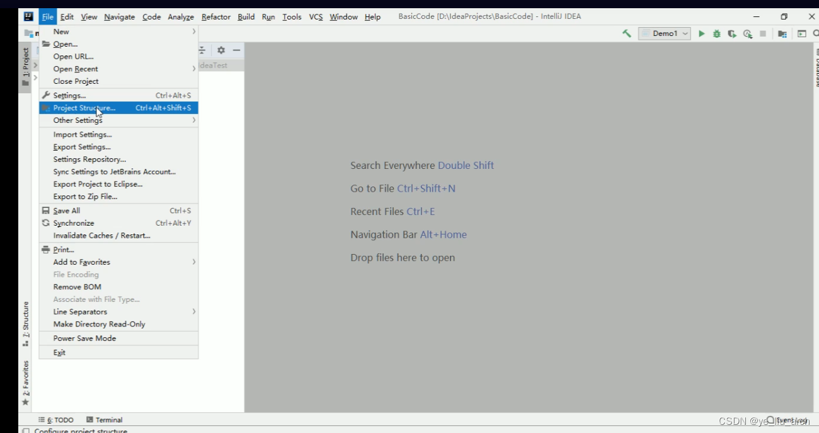
Task: Open the View menu
Action: click(89, 17)
